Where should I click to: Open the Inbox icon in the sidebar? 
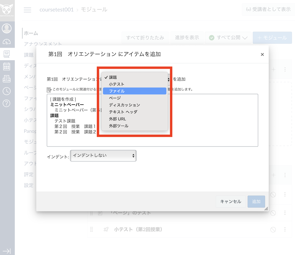pyautogui.click(x=7, y=79)
